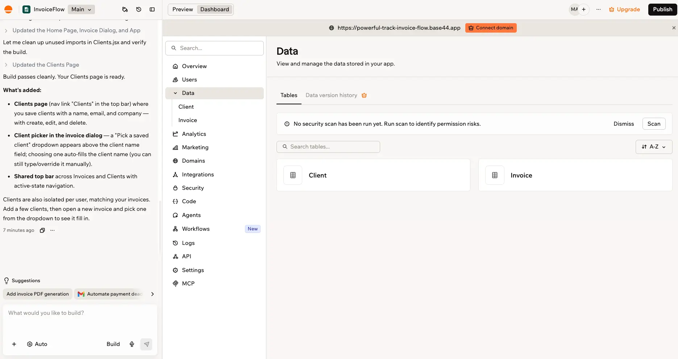Click the Agents icon in sidebar
The image size is (678, 359).
click(x=175, y=215)
